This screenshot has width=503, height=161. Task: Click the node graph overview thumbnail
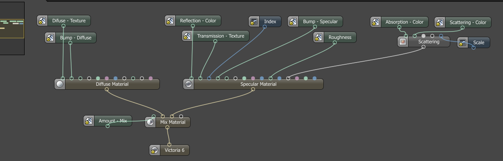(12, 28)
